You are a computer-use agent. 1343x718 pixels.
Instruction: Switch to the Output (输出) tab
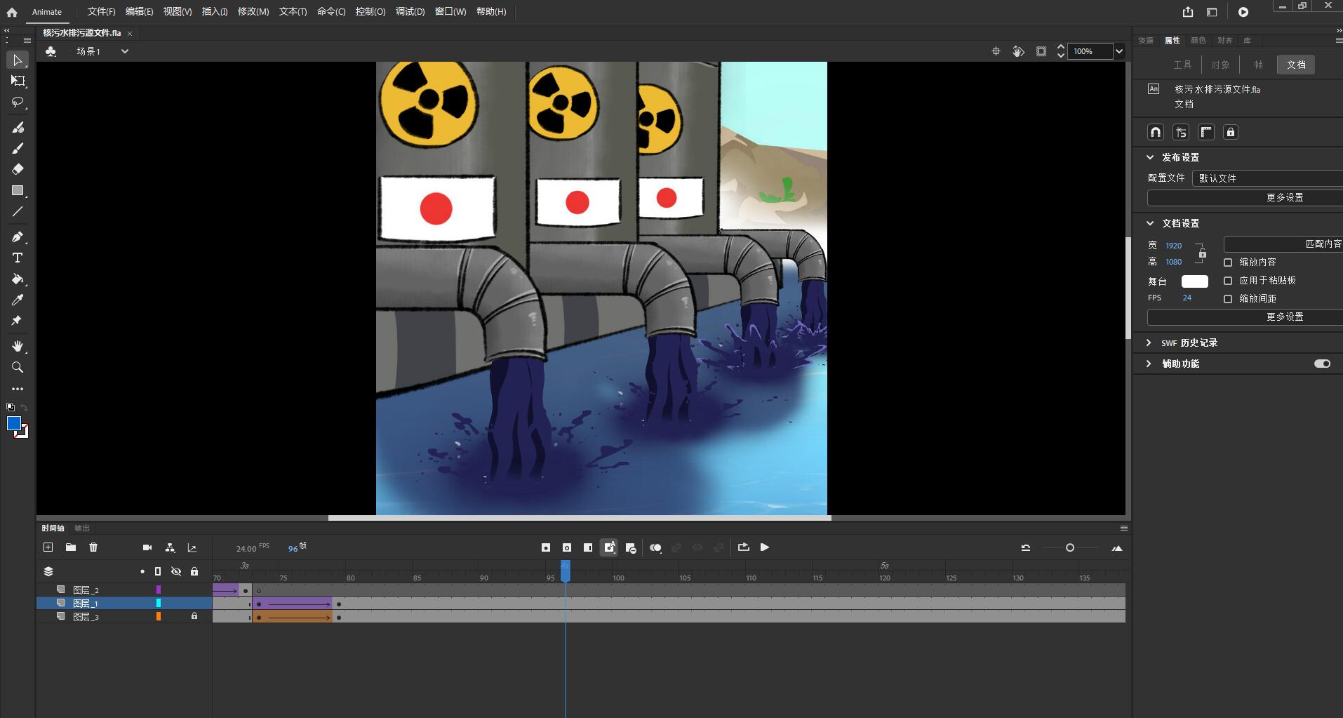pyautogui.click(x=82, y=528)
